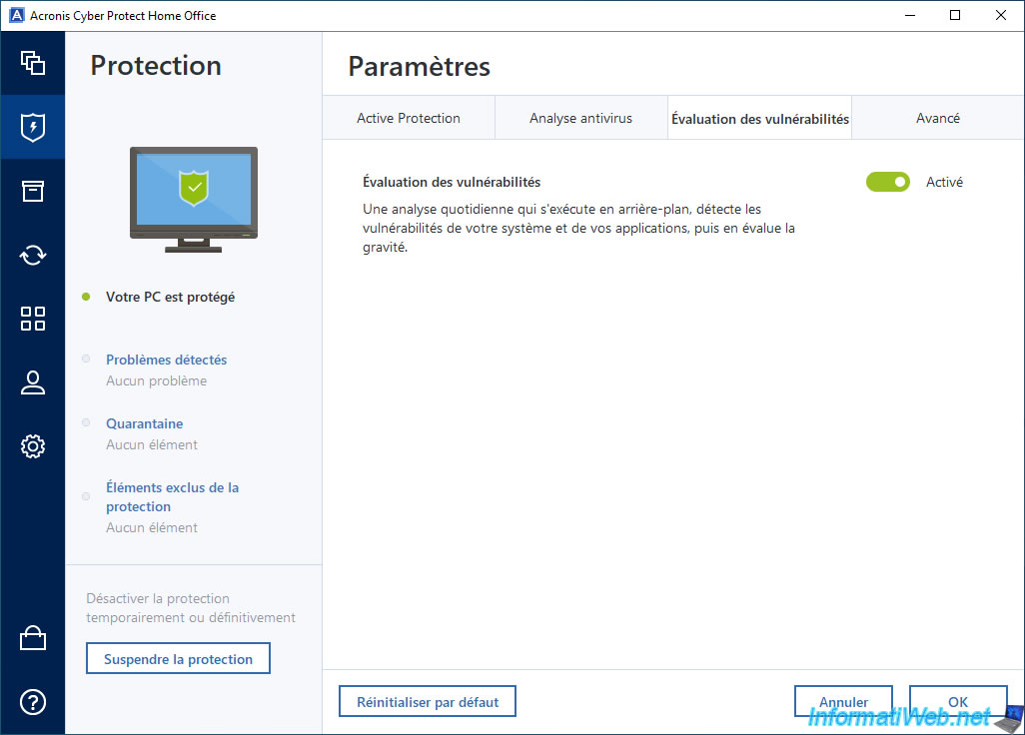Open the Problèmes détectés link
1025x735 pixels.
coord(166,360)
